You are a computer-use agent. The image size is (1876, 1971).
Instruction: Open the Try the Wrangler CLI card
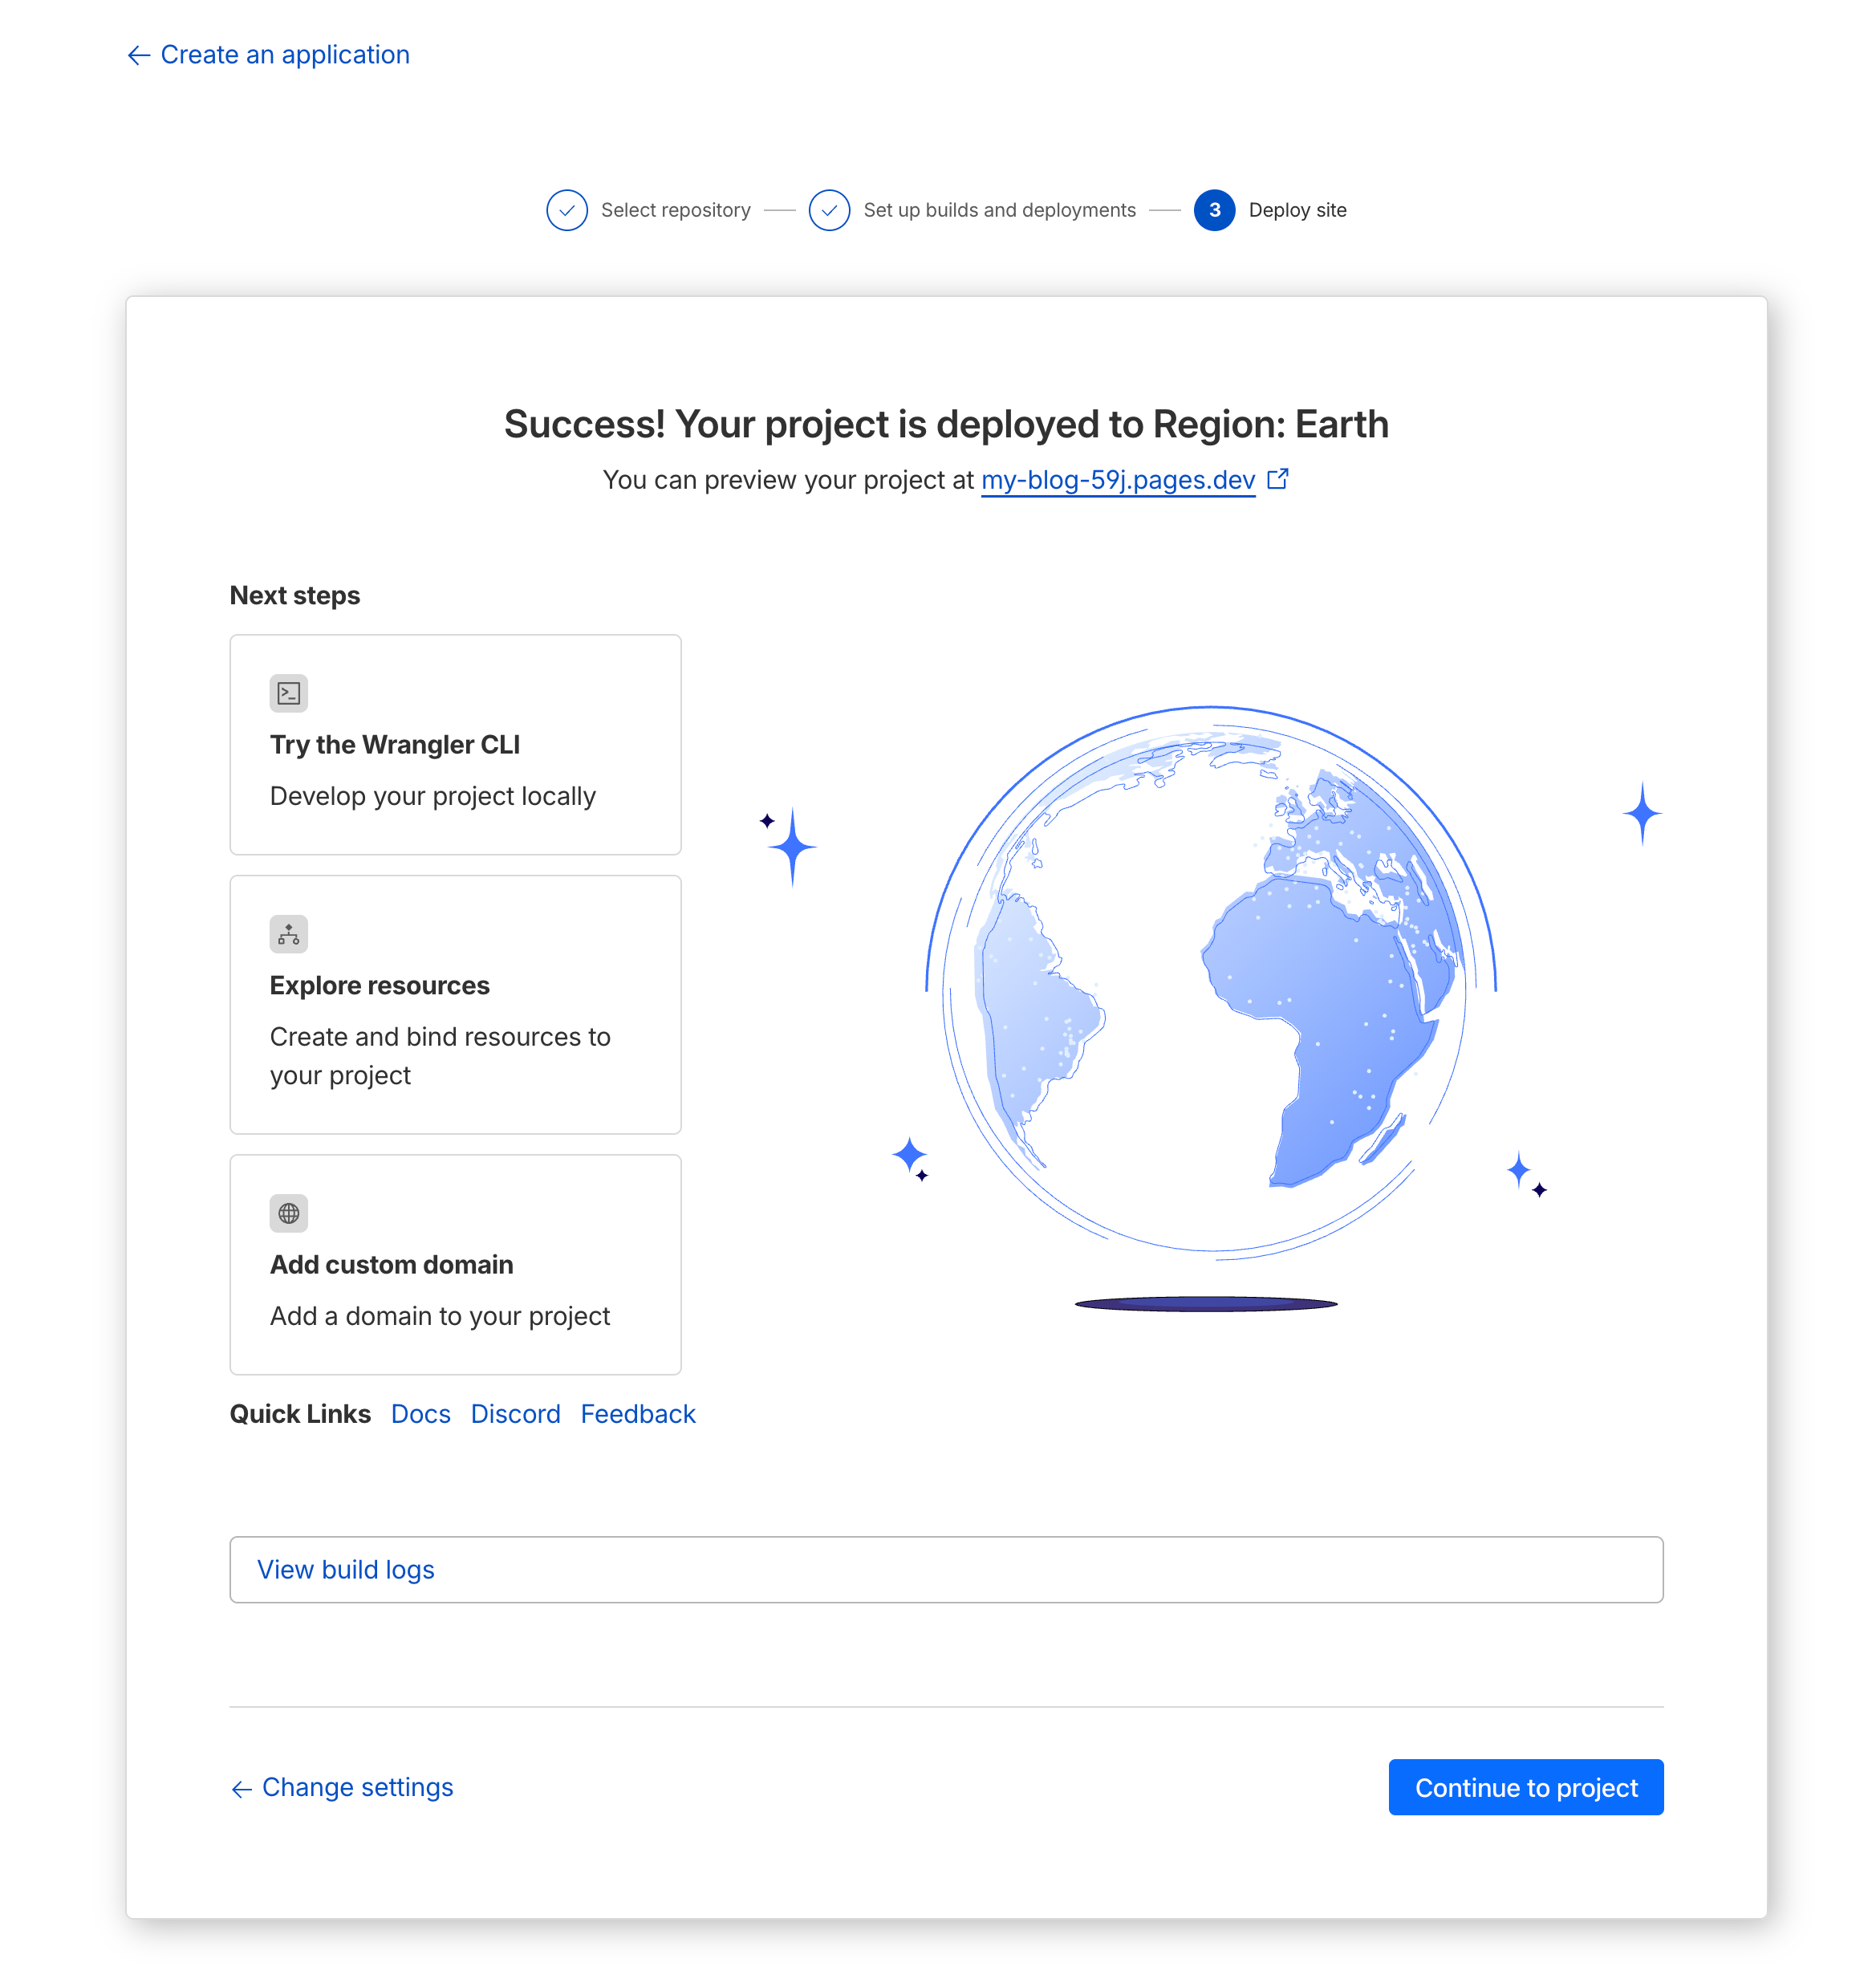pyautogui.click(x=455, y=745)
